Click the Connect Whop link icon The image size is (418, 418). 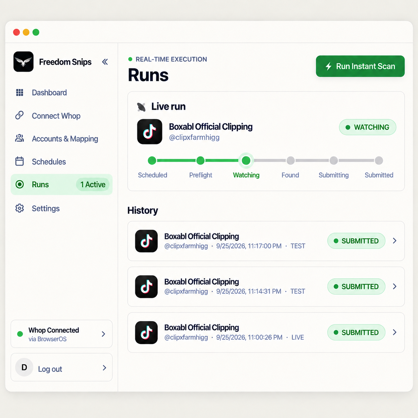click(20, 115)
